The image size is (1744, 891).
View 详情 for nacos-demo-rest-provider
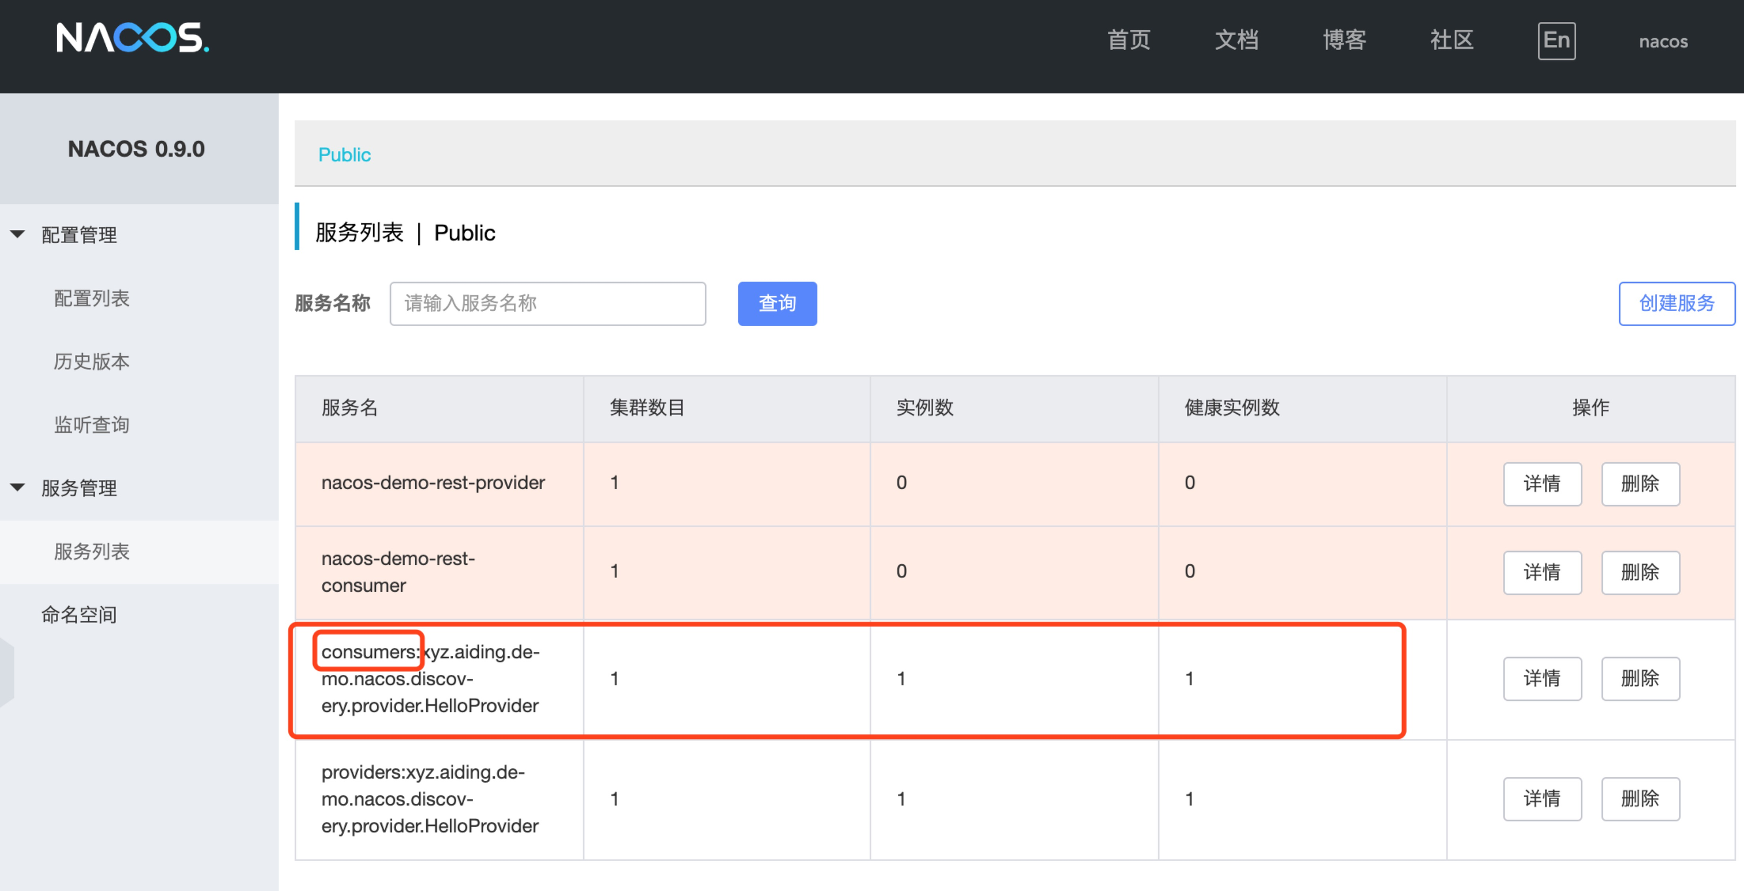pos(1542,484)
